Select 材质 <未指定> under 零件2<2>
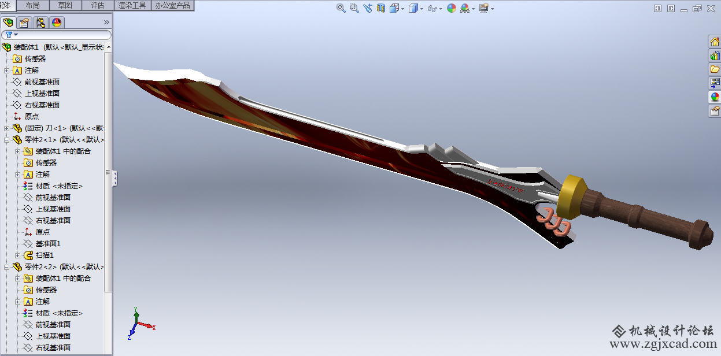The height and width of the screenshot is (356, 721). click(x=53, y=313)
